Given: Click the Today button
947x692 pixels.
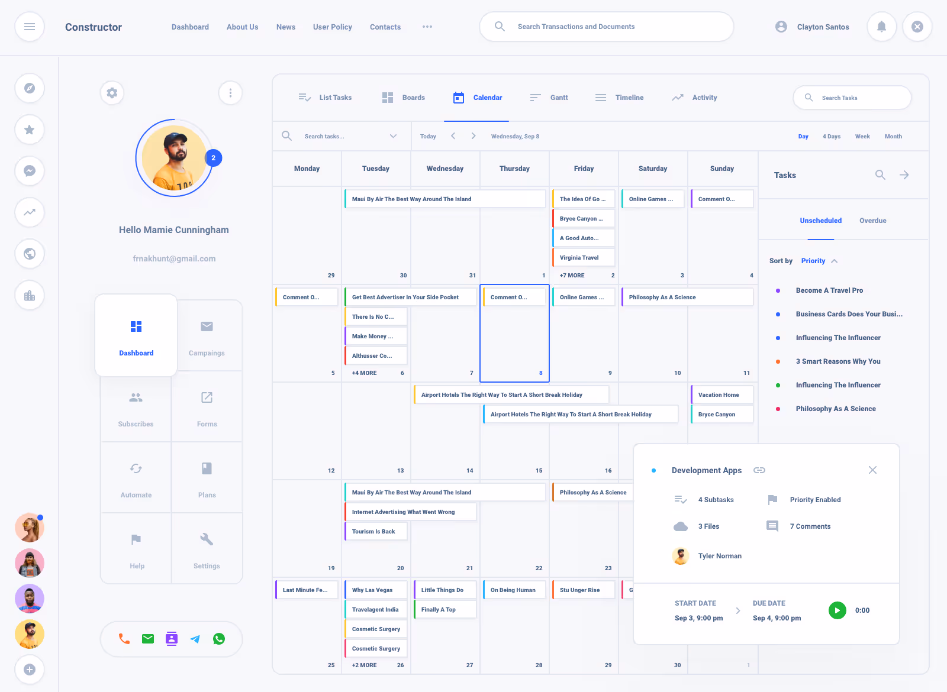Looking at the screenshot, I should (x=428, y=136).
